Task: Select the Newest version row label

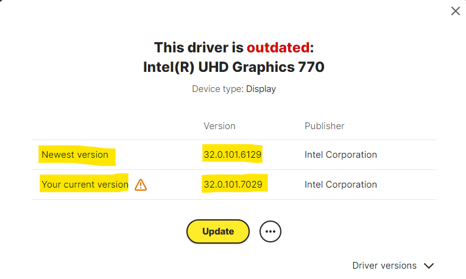Action: [x=75, y=155]
